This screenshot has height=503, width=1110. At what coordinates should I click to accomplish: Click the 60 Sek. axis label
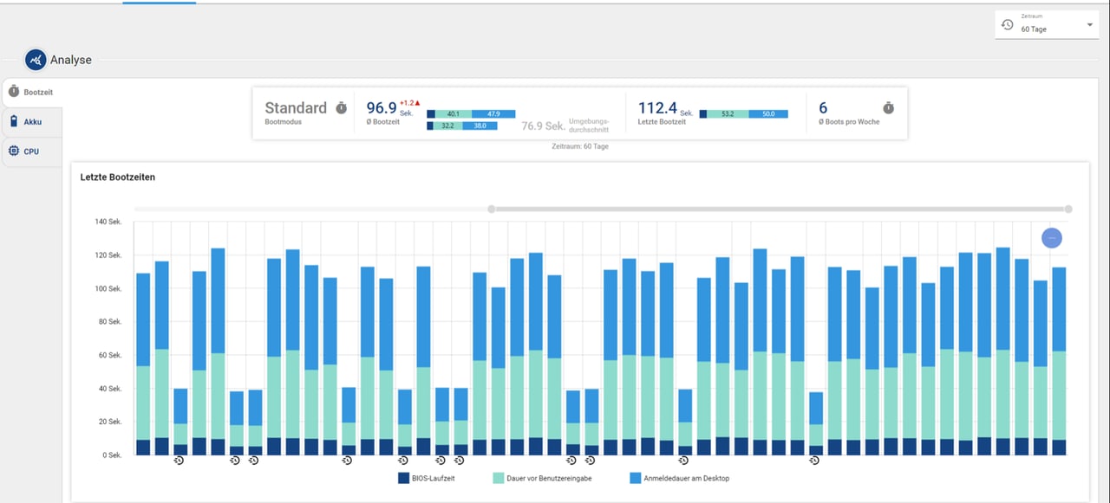coord(108,356)
